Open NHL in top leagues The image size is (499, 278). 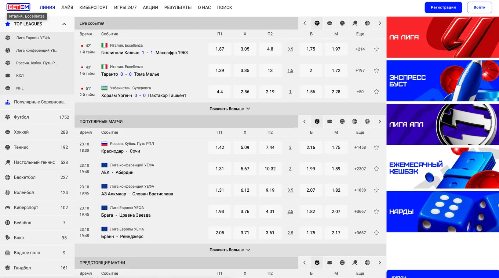37,88
